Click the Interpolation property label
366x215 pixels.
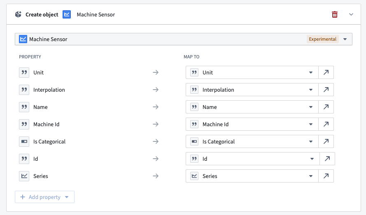coord(49,90)
